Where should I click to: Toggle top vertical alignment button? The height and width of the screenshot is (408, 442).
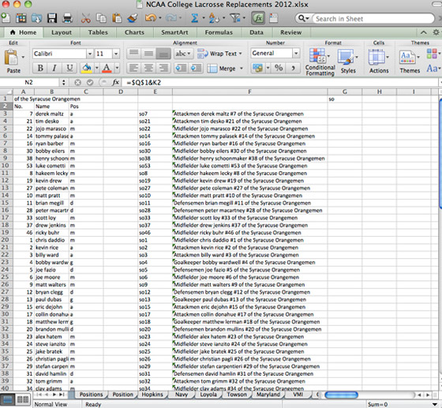(134, 53)
